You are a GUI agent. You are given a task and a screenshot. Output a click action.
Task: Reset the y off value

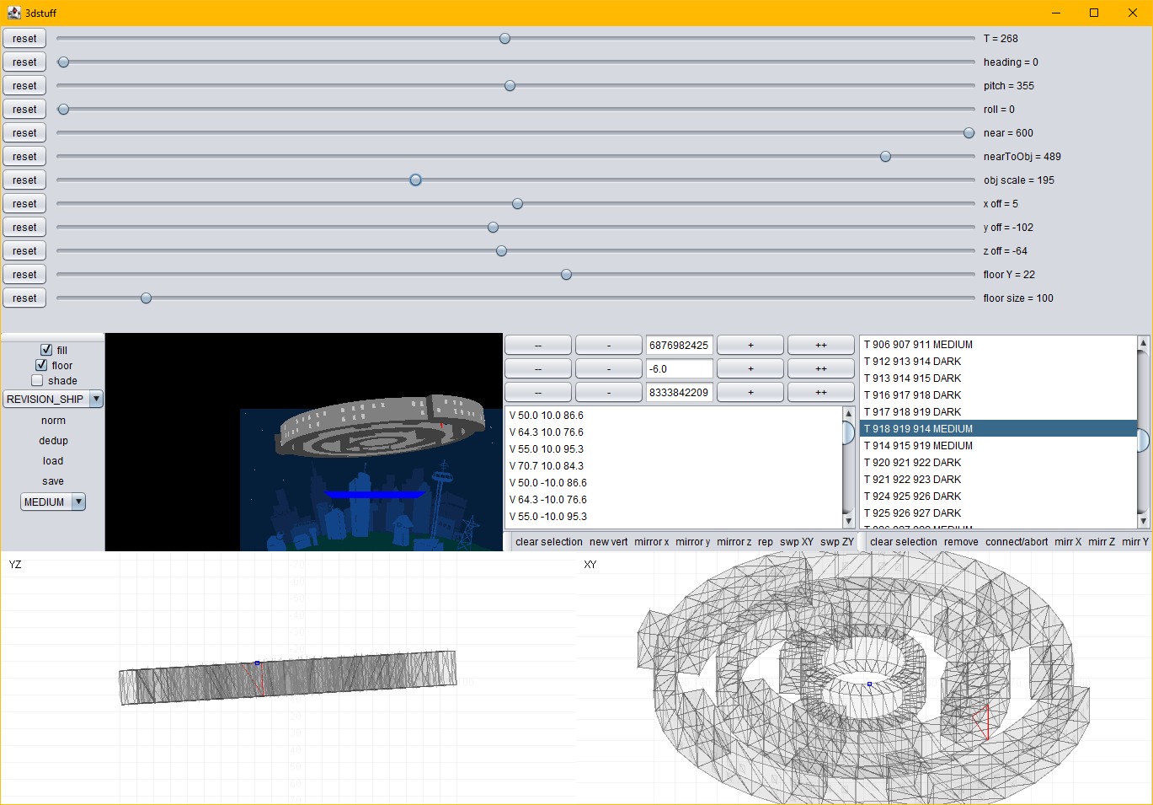tap(24, 228)
